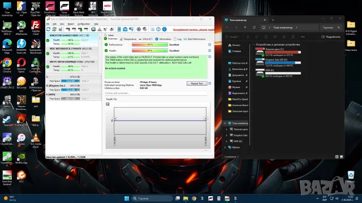The image size is (362, 203).
Task: Click the gray triangle icon in Sentinel toolbar
Action: 100,29
